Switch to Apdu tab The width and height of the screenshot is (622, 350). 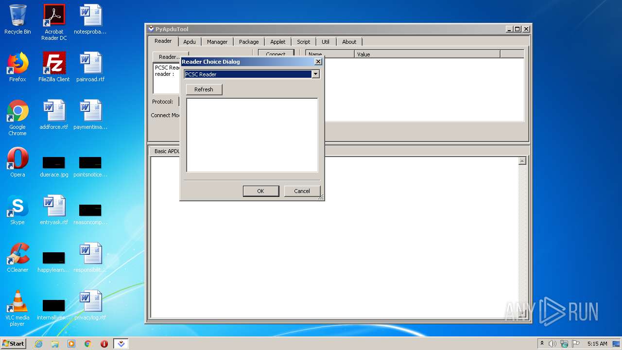point(190,42)
